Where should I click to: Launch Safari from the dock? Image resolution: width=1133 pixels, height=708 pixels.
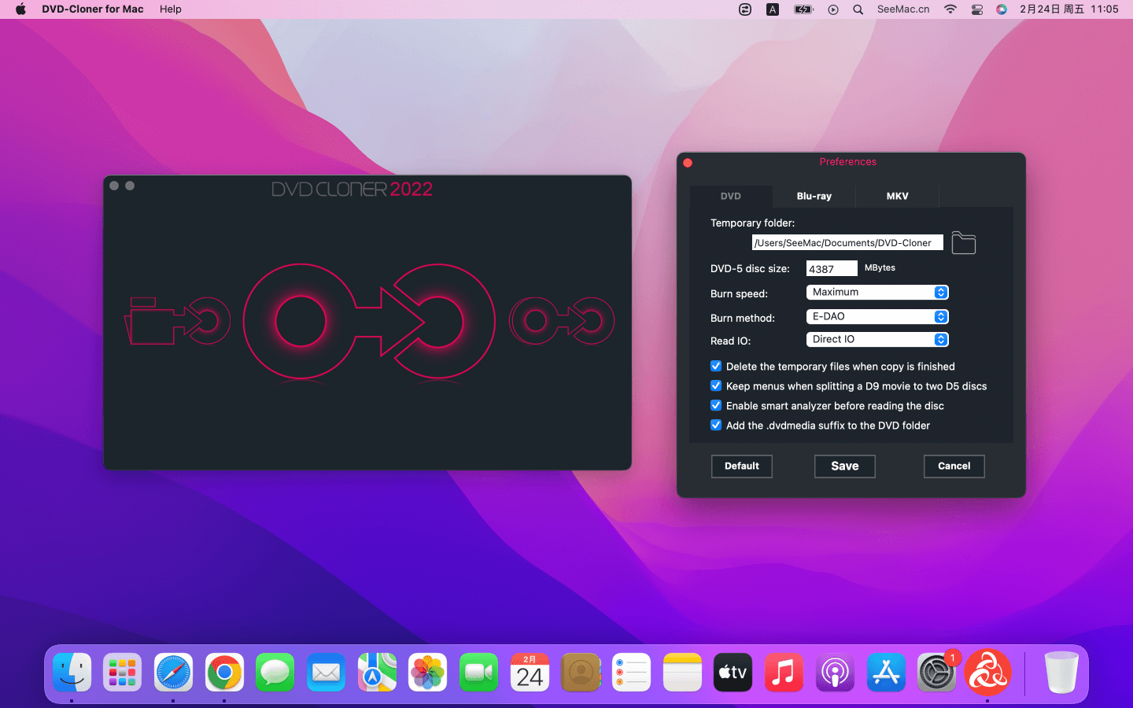(x=173, y=673)
